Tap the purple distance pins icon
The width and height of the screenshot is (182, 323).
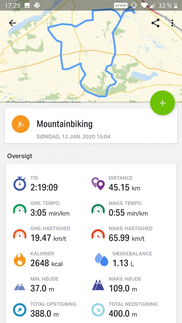tap(98, 184)
